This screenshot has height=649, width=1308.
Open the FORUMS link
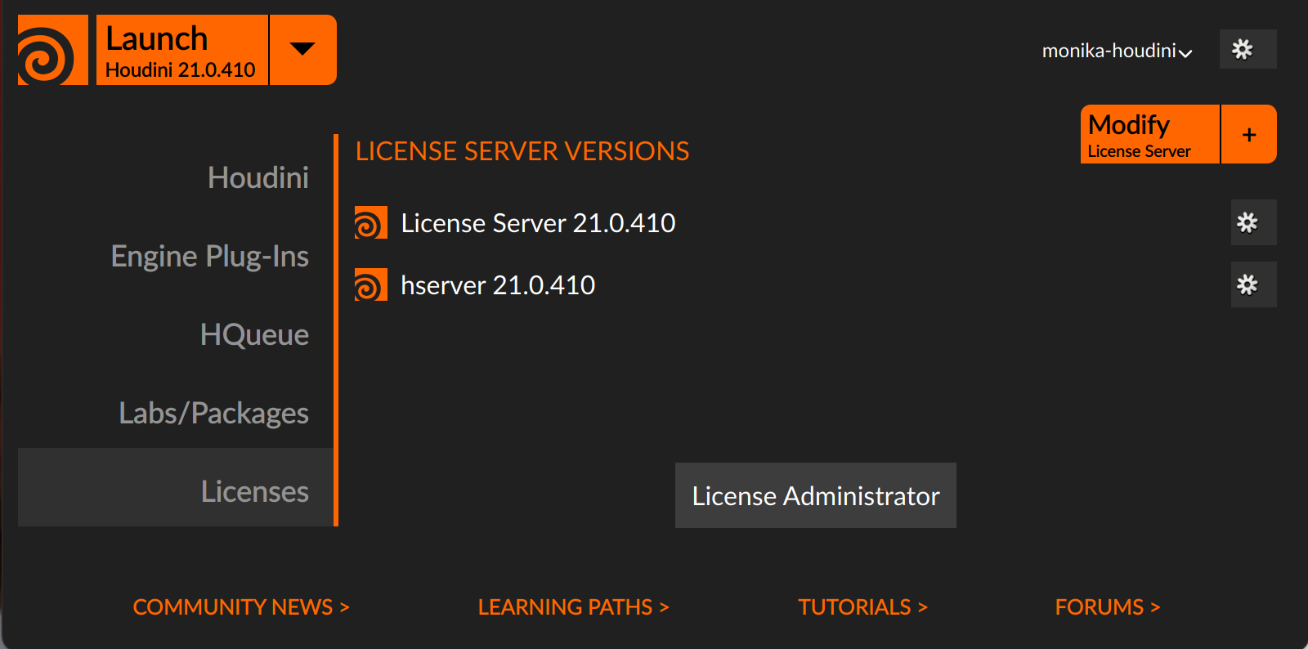tap(1108, 606)
